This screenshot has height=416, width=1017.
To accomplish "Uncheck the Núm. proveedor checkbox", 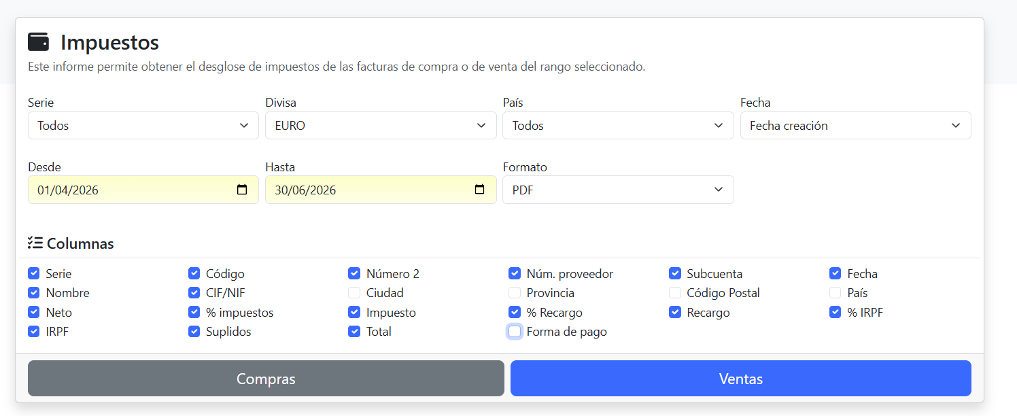I will [x=515, y=273].
